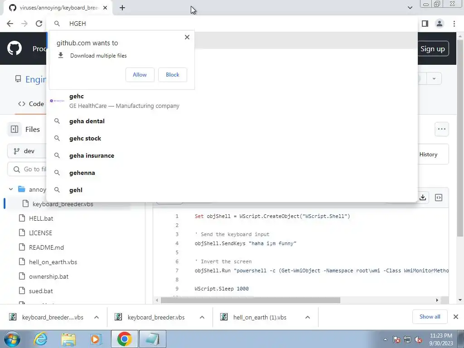Download raw file icon

423,198
